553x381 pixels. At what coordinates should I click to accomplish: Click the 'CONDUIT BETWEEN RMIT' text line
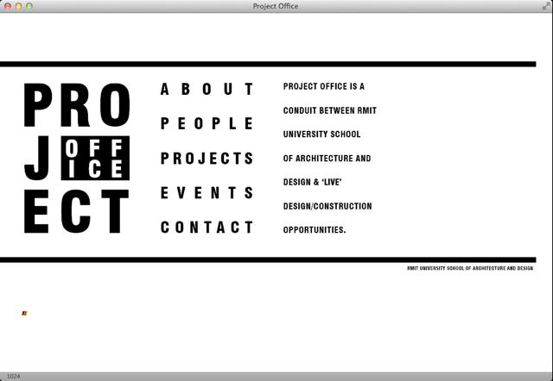click(330, 110)
